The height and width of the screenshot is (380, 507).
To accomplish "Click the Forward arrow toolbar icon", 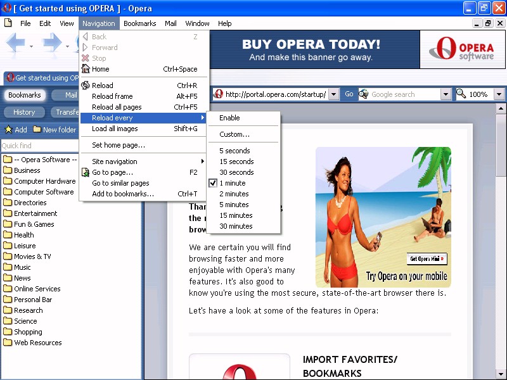I will tap(52, 42).
